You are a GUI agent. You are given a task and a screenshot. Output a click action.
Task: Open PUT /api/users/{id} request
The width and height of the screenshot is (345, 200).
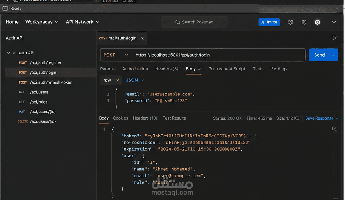coord(37,112)
